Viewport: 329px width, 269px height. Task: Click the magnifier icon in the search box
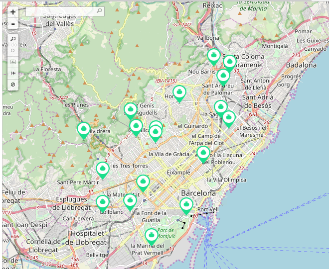[99, 11]
